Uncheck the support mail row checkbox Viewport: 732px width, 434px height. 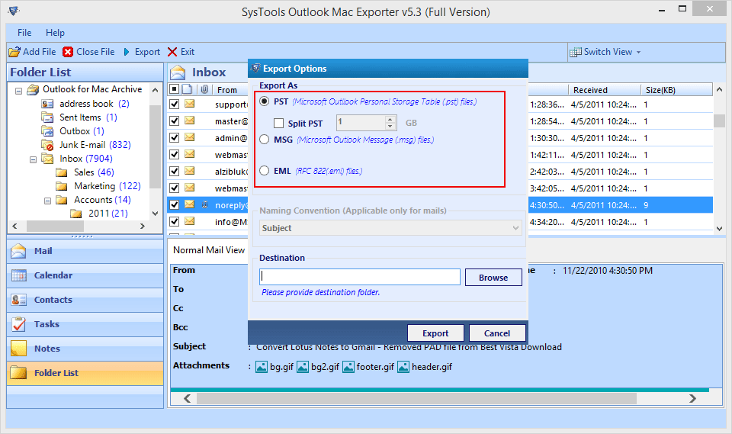174,104
